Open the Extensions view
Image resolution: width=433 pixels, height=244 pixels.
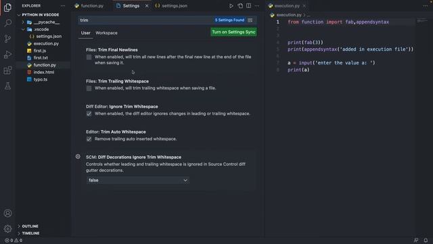[7, 70]
